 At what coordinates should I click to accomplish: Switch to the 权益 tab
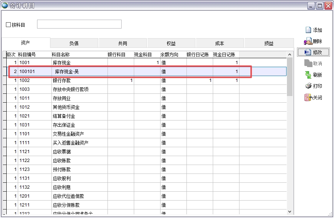point(171,43)
